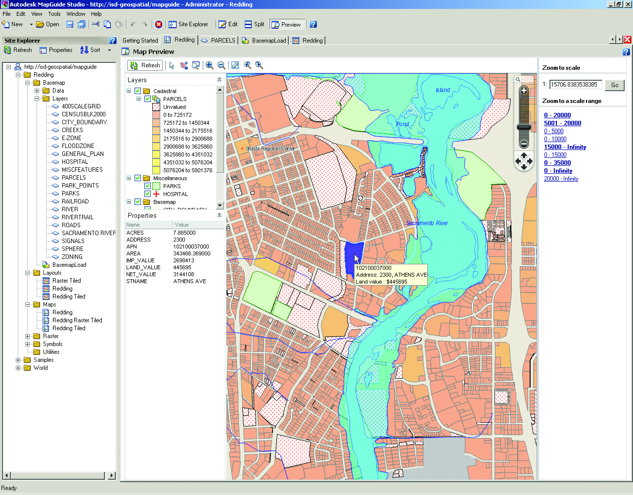The width and height of the screenshot is (633, 495).
Task: Expand the Data folder in the site tree
Action: 37,91
